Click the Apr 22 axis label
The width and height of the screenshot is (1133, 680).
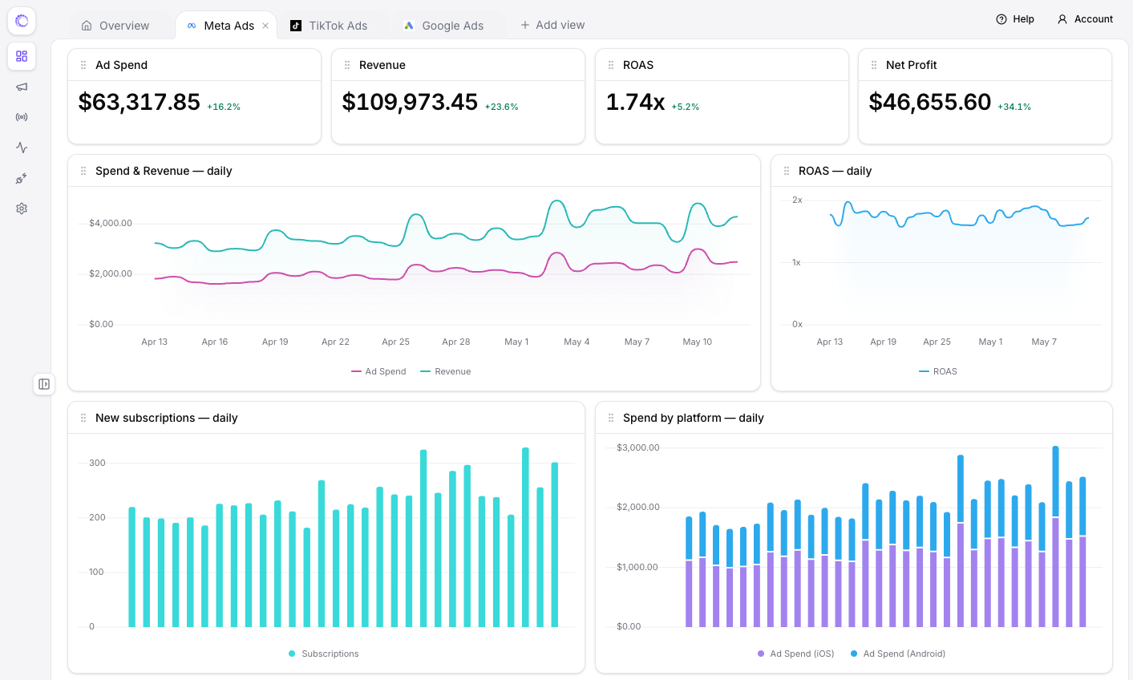pos(335,342)
